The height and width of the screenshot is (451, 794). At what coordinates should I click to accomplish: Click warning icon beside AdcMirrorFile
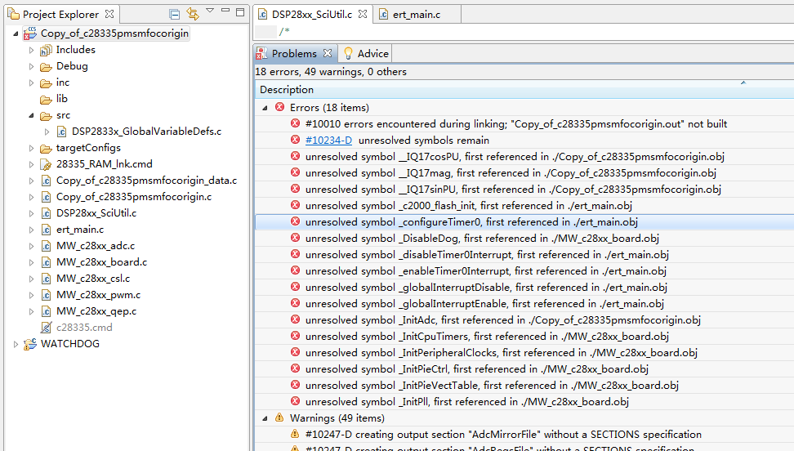click(295, 434)
